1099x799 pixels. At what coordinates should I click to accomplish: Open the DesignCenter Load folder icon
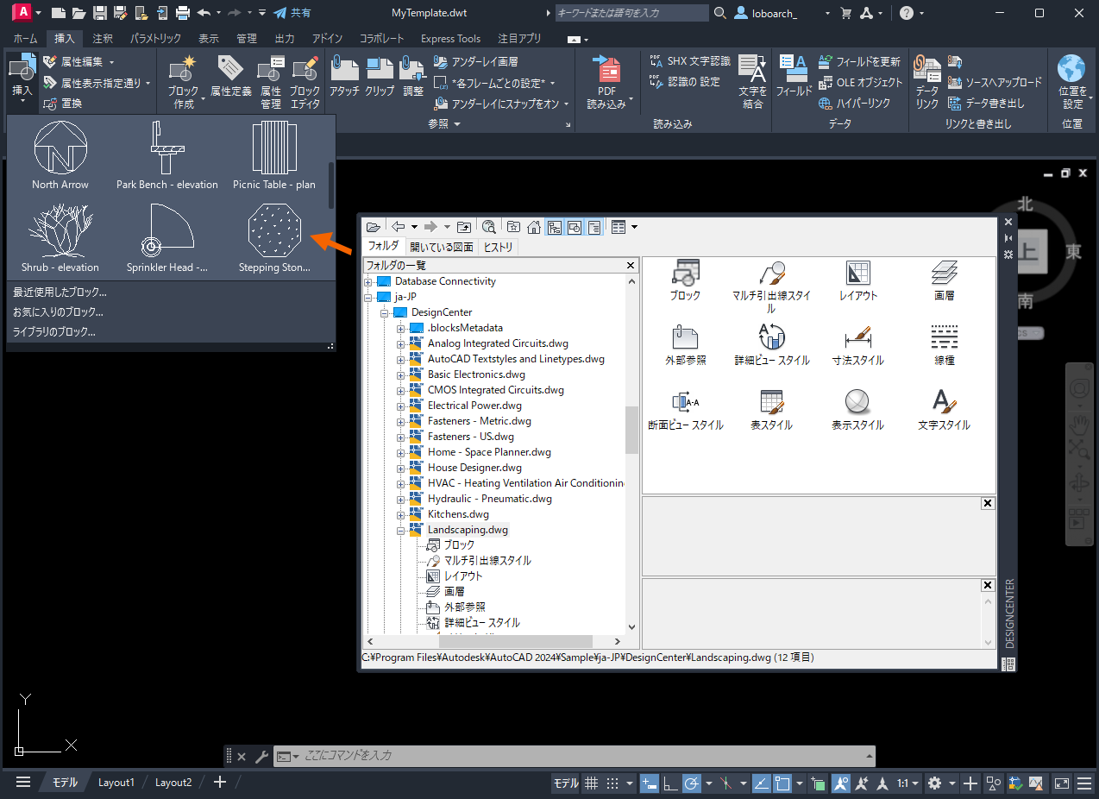373,227
